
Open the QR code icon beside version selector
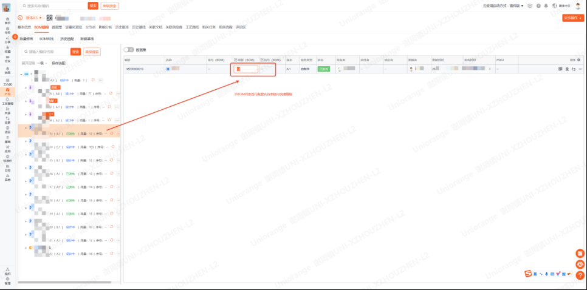pos(50,18)
